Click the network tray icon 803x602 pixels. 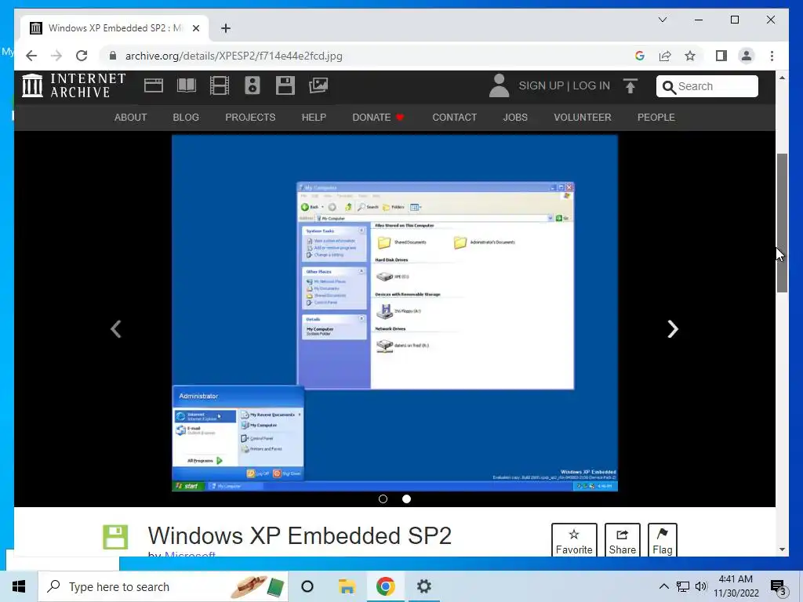[x=683, y=586]
